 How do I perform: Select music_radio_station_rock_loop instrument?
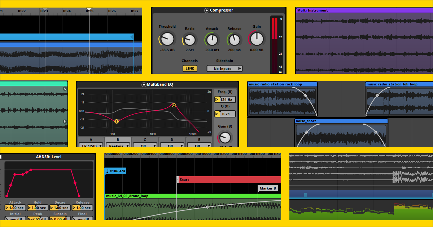click(283, 84)
